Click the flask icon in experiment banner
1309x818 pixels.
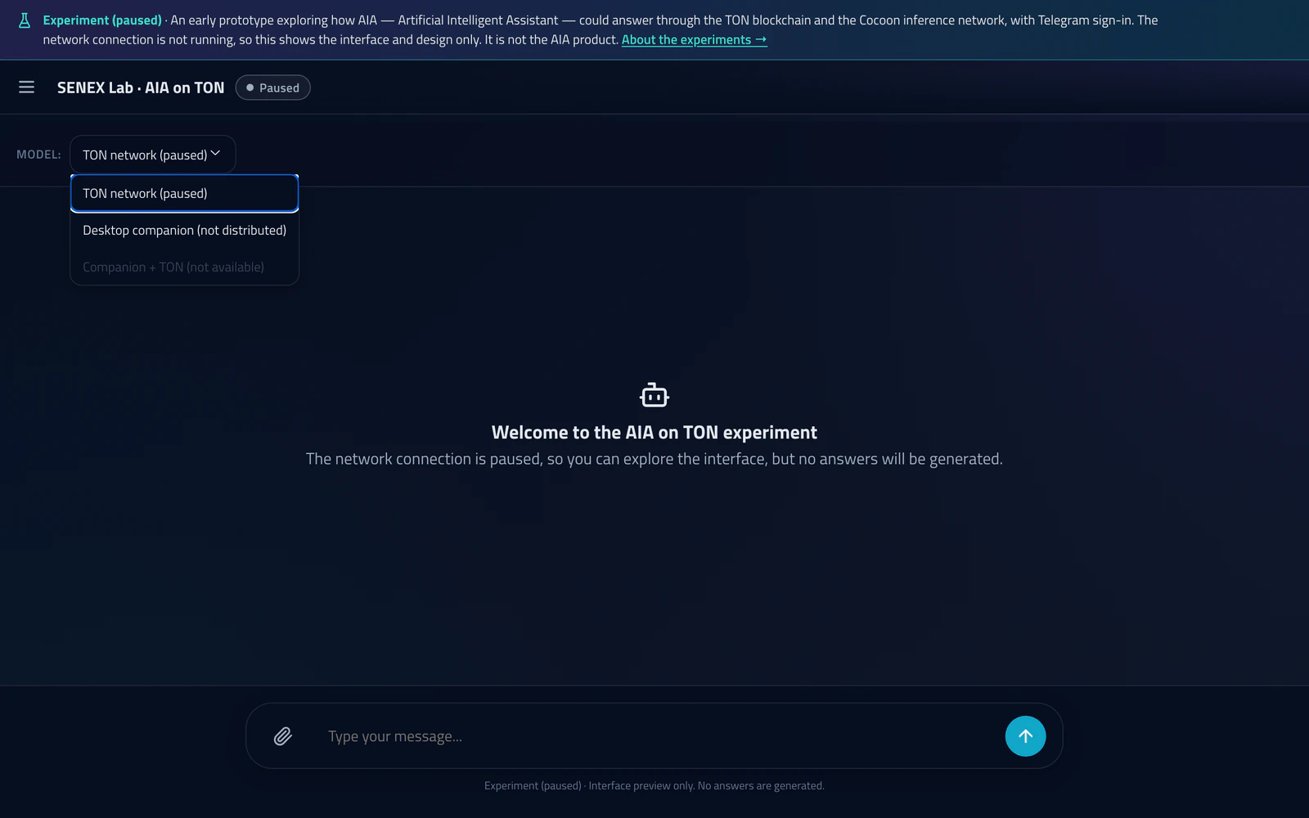[25, 20]
